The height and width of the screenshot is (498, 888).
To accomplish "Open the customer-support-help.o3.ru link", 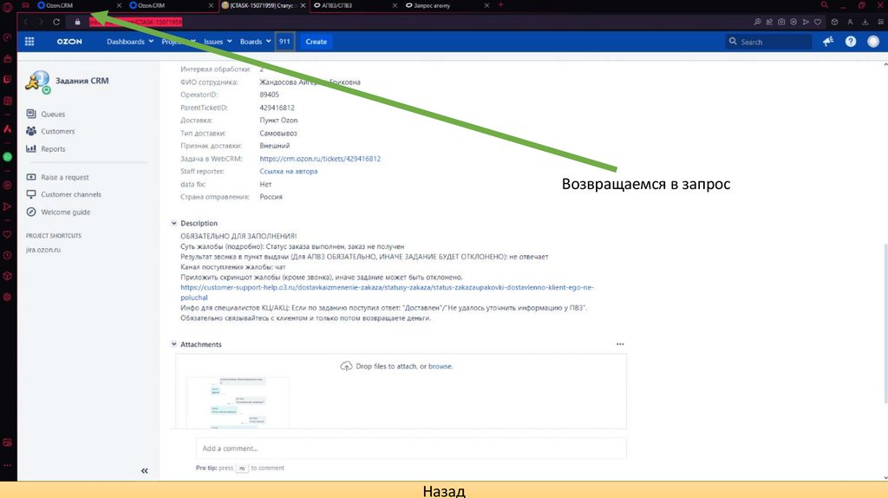I will [x=387, y=292].
